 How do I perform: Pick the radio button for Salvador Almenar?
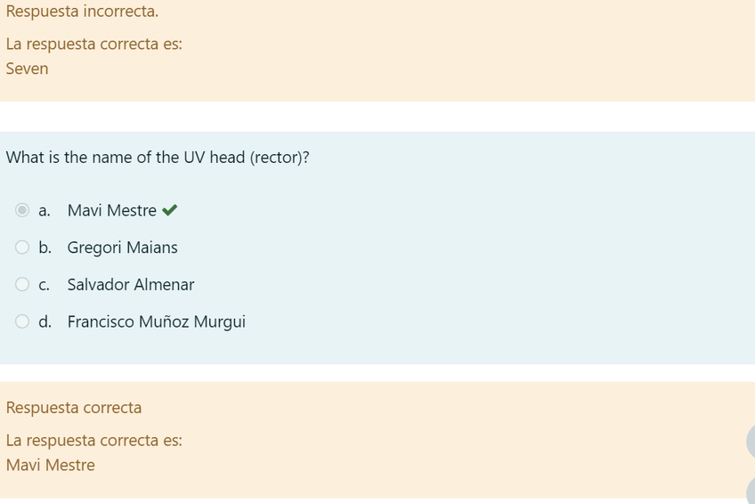(22, 284)
